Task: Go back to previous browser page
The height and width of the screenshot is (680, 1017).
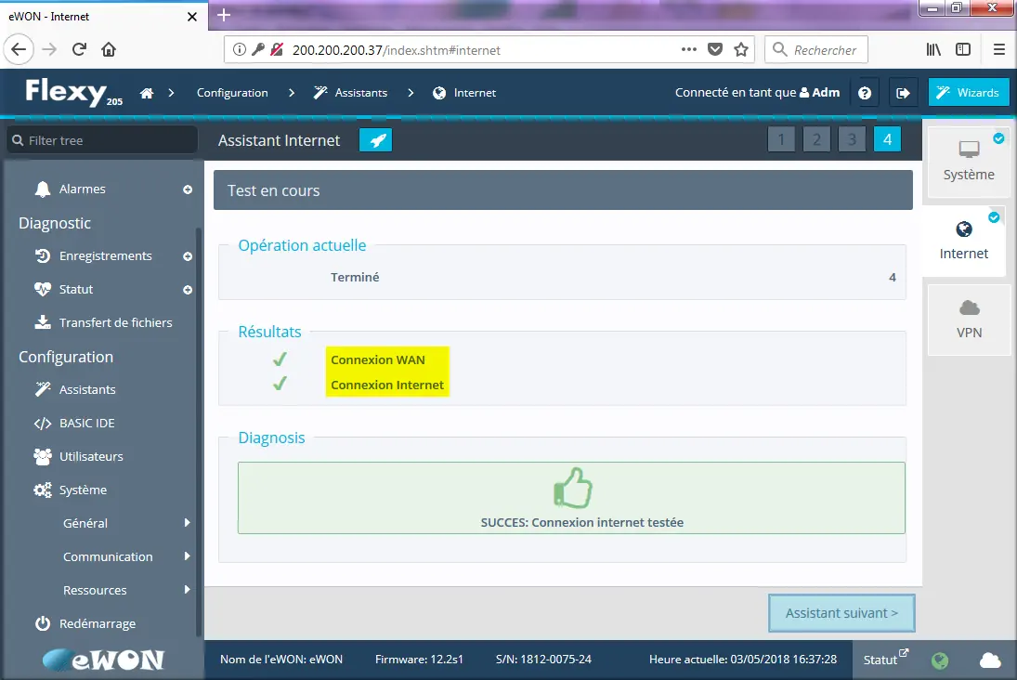Action: point(19,49)
